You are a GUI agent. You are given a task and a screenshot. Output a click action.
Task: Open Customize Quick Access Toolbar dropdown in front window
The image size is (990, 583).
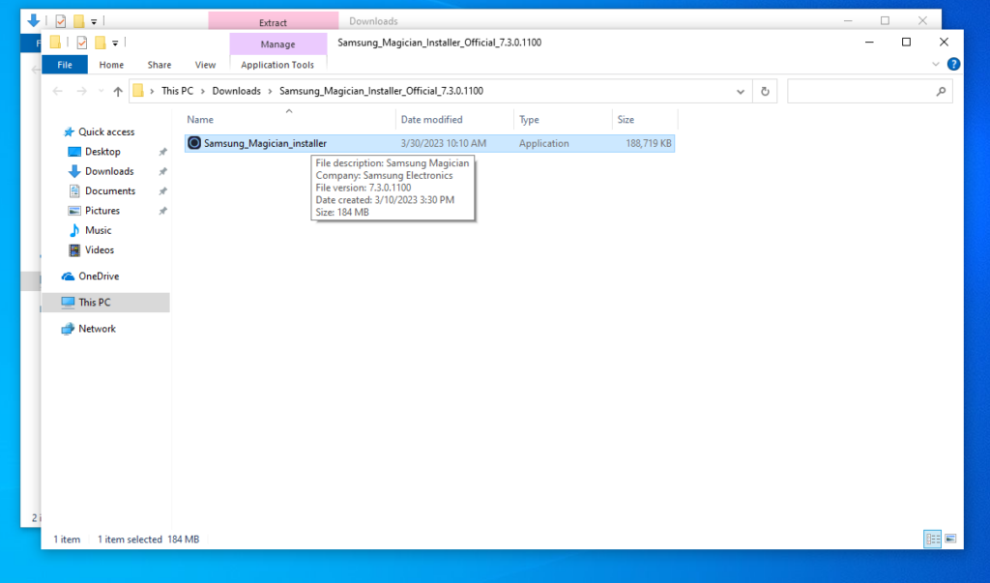point(115,43)
